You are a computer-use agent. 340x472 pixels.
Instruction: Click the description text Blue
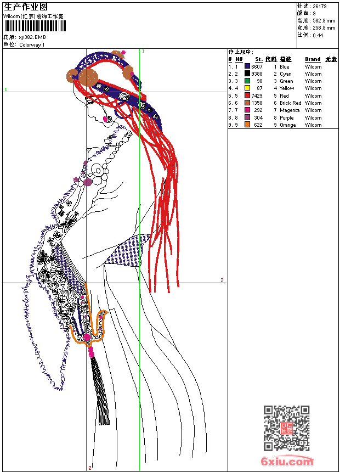click(284, 67)
